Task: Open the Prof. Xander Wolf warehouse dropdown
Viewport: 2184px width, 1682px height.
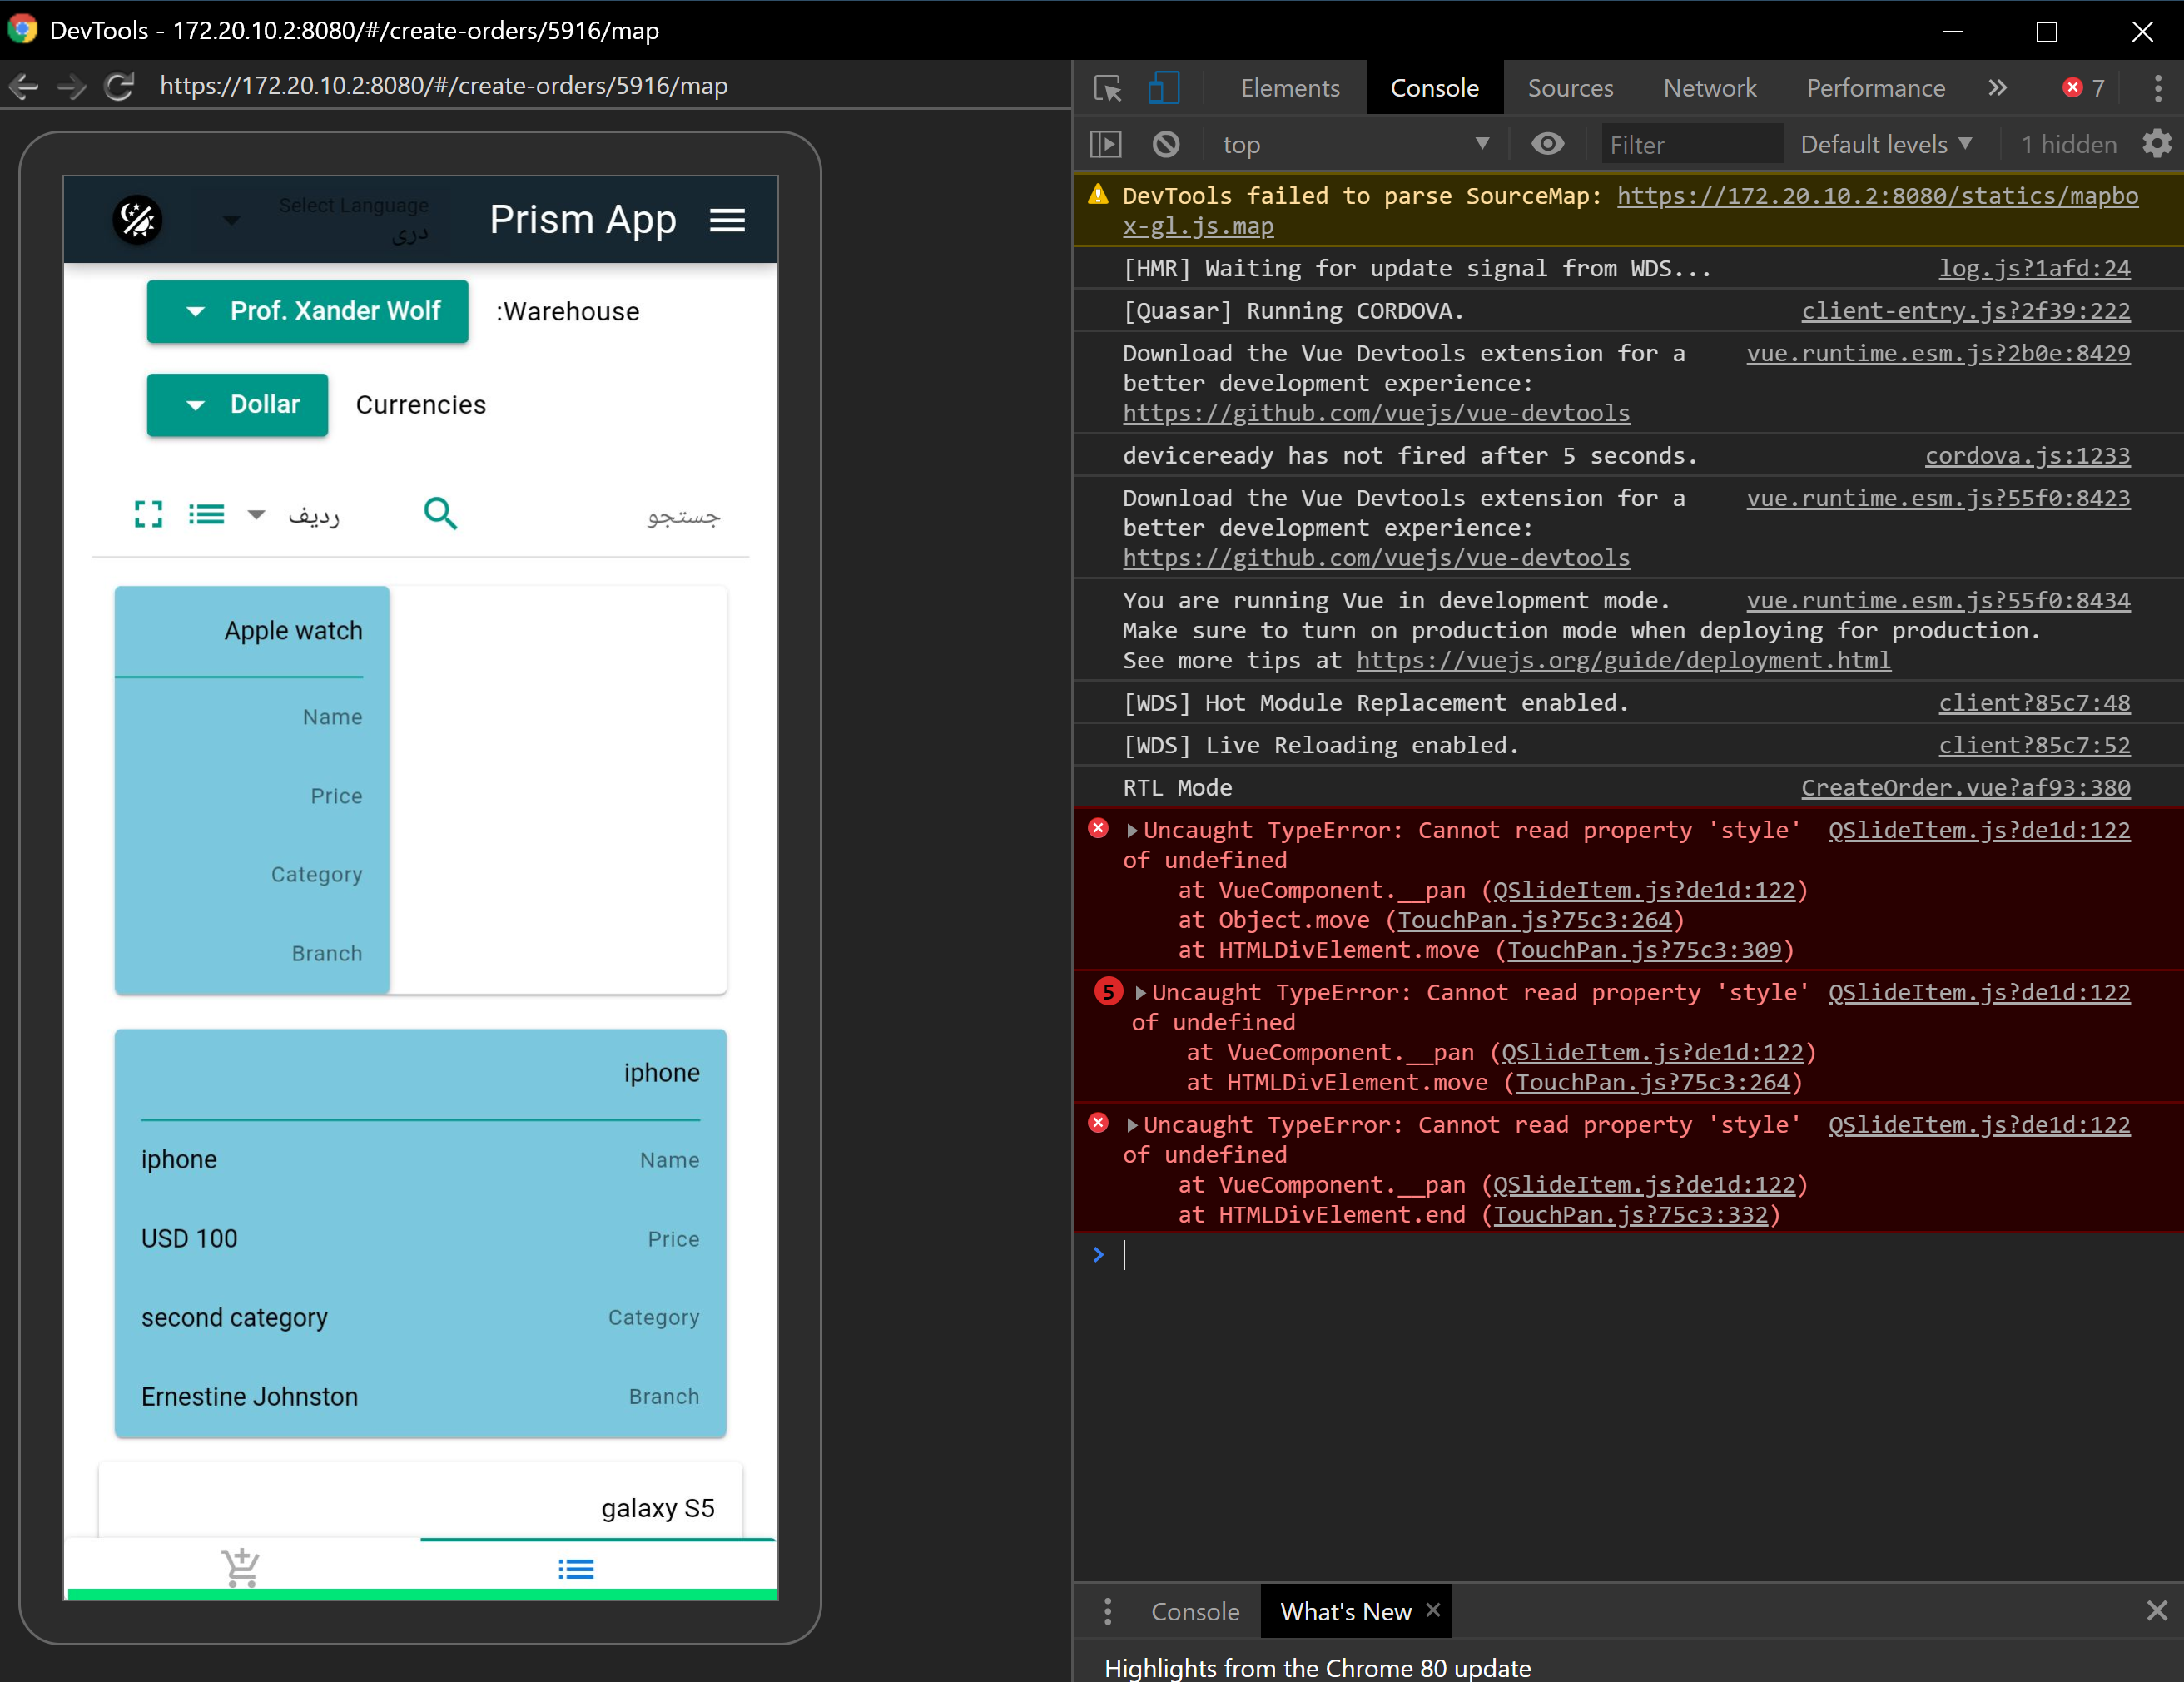Action: point(307,311)
